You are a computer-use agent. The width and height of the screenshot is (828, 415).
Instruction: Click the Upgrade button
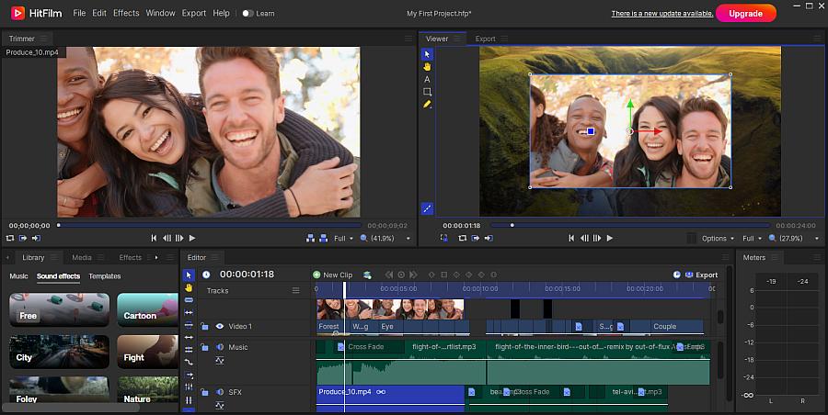(745, 14)
